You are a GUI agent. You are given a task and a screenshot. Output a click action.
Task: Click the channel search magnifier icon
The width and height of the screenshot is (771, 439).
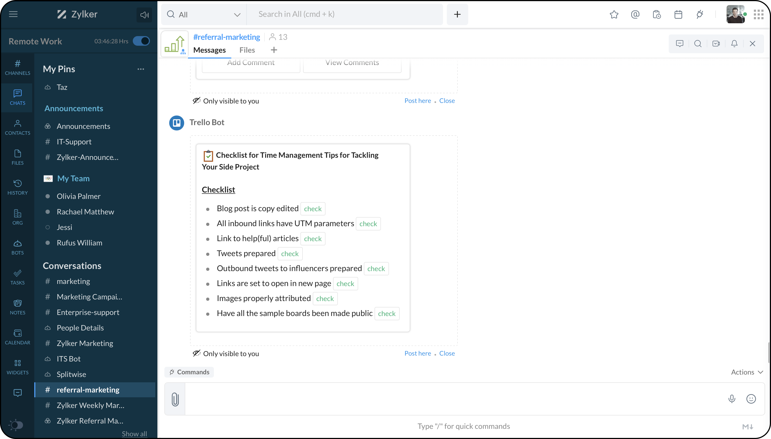(x=698, y=44)
